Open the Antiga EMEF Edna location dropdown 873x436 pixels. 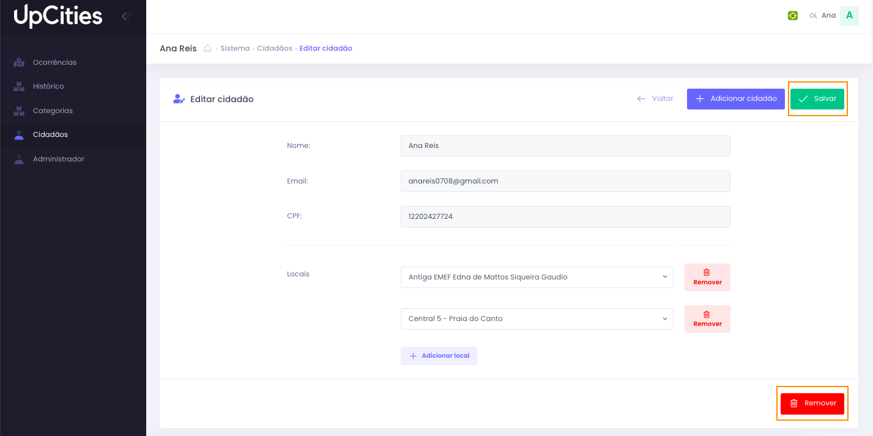[x=537, y=277]
